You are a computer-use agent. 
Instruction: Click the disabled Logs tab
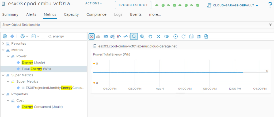coord(118,14)
